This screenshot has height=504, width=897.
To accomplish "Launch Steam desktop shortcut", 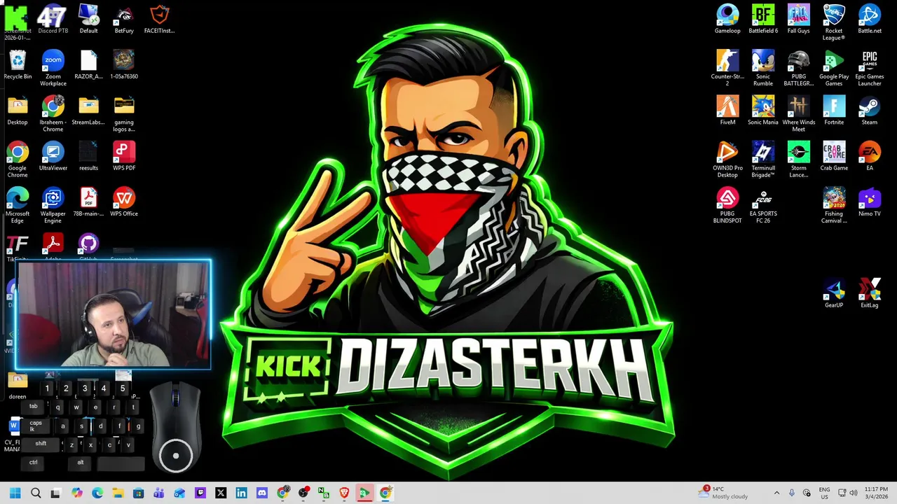I will [x=870, y=111].
